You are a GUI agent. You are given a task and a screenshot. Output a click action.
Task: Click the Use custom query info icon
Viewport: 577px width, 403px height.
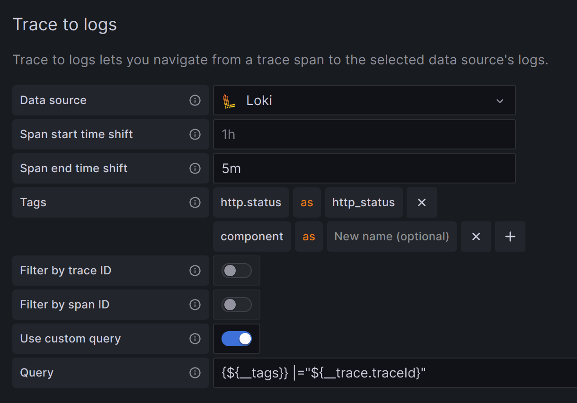(x=195, y=339)
